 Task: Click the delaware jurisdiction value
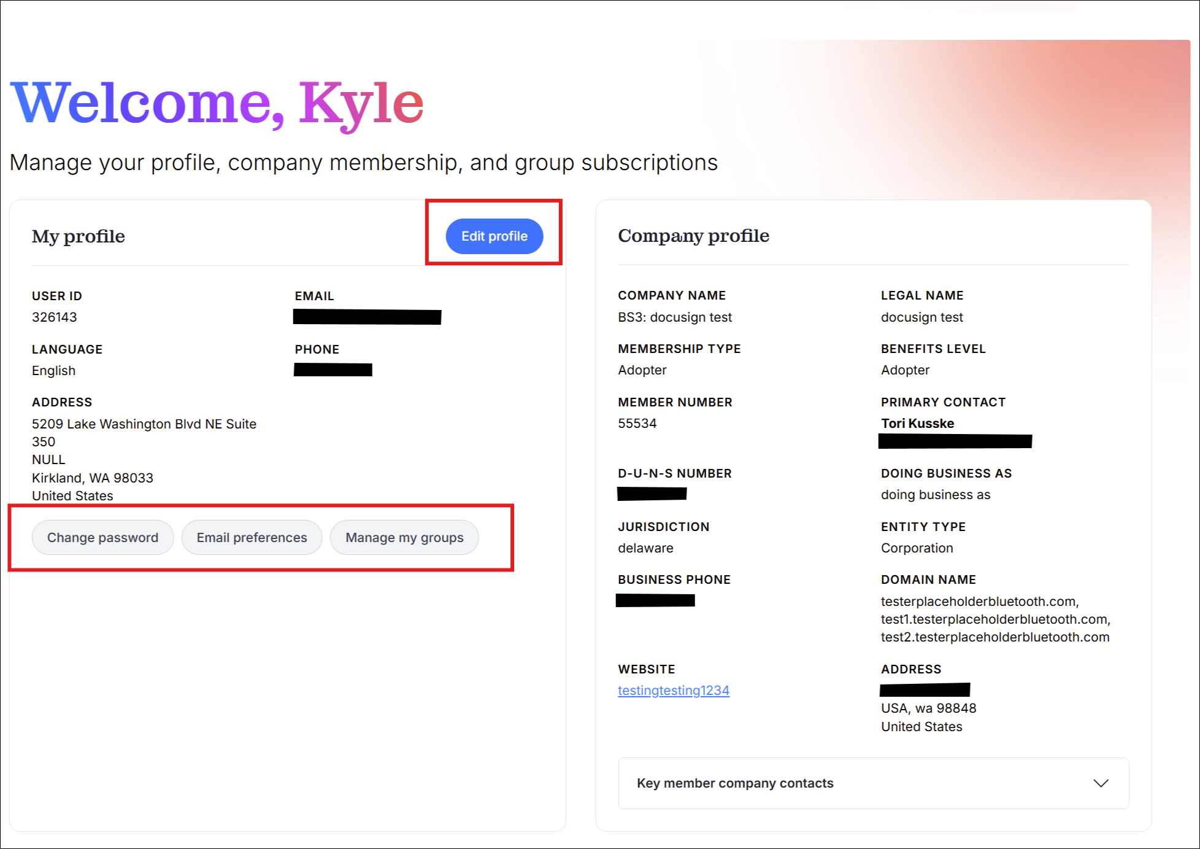(645, 548)
